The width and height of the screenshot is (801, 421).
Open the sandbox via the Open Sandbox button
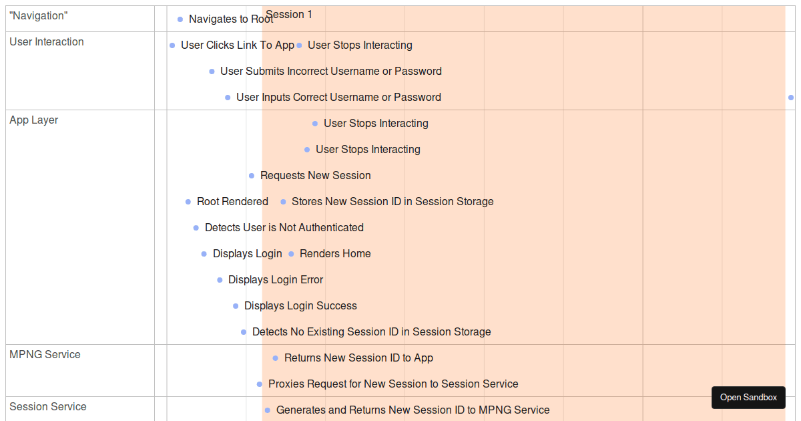click(748, 398)
